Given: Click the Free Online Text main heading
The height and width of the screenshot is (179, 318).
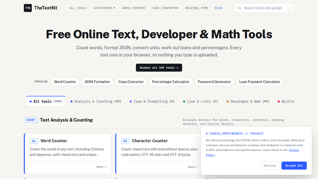Looking at the screenshot, I should [159, 34].
